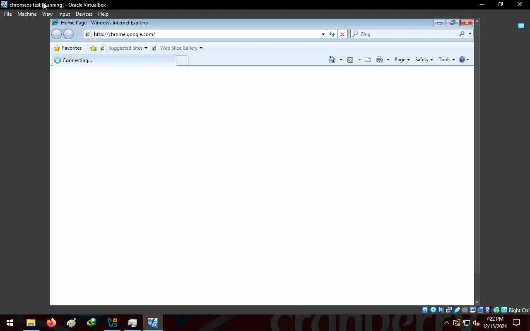Open the search provider dropdown arrow
This screenshot has width=530, height=331.
point(470,34)
